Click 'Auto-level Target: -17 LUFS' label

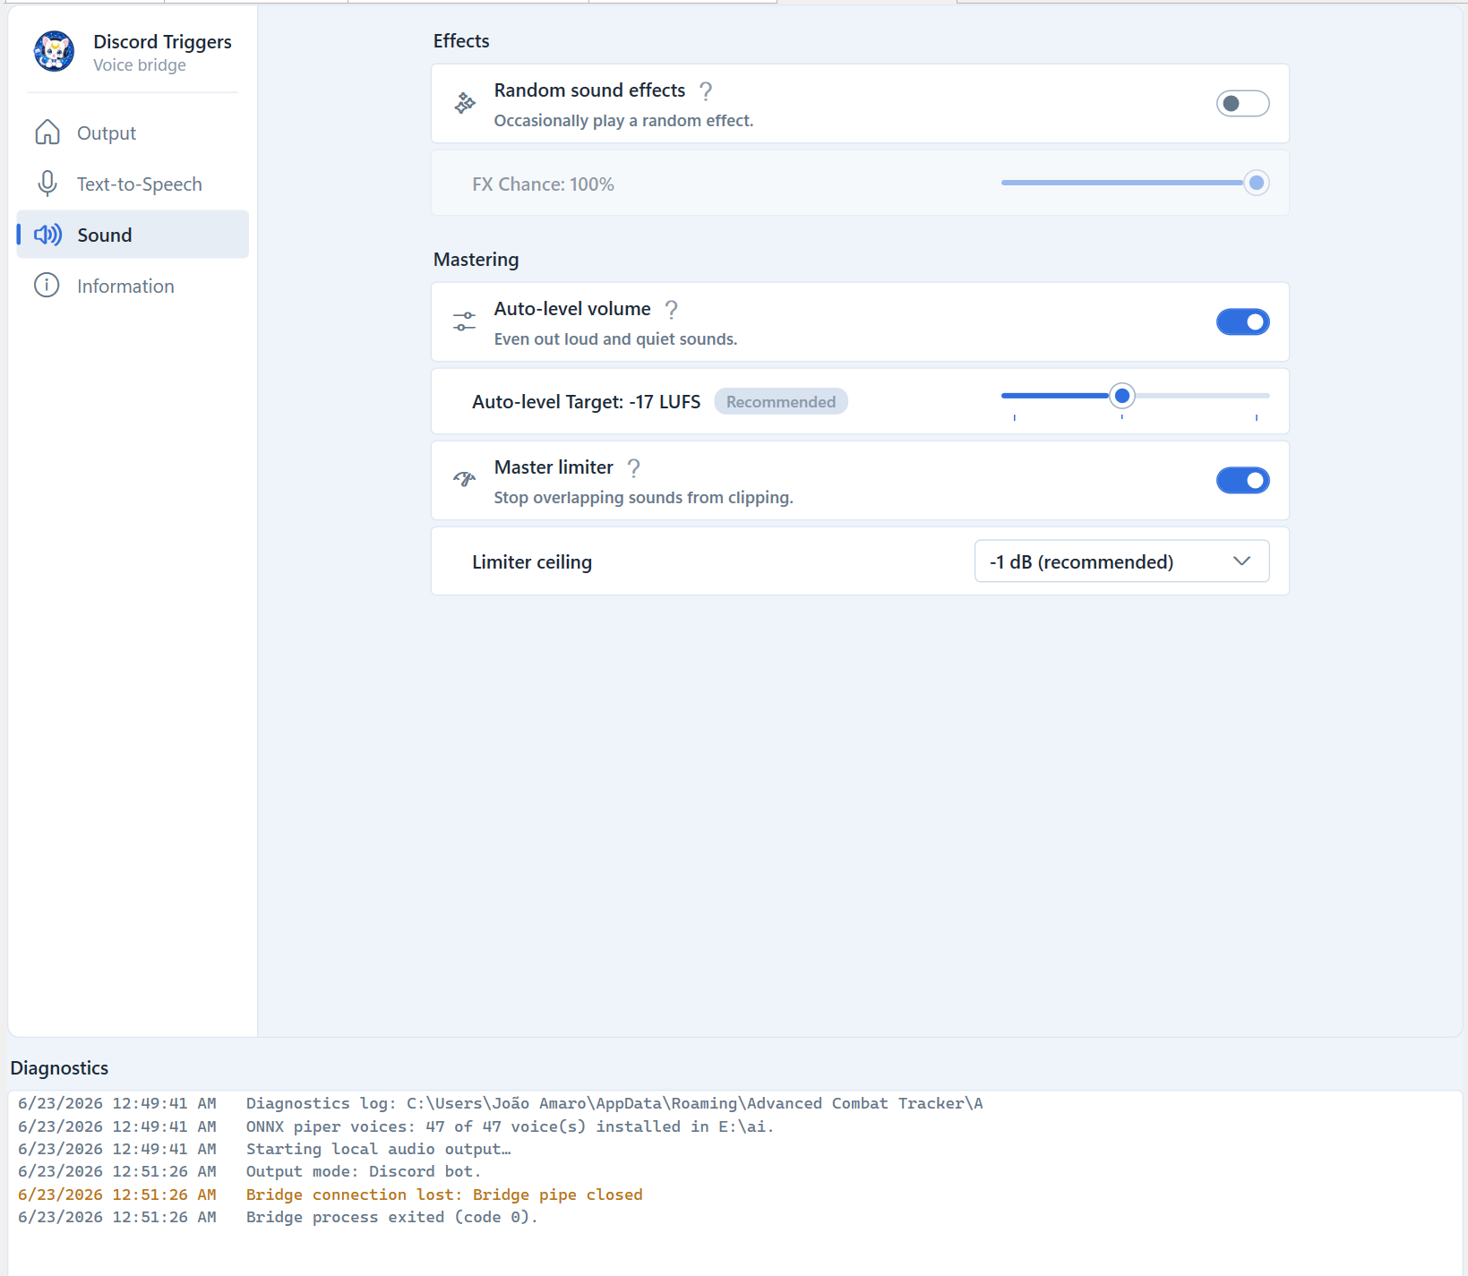click(x=586, y=402)
